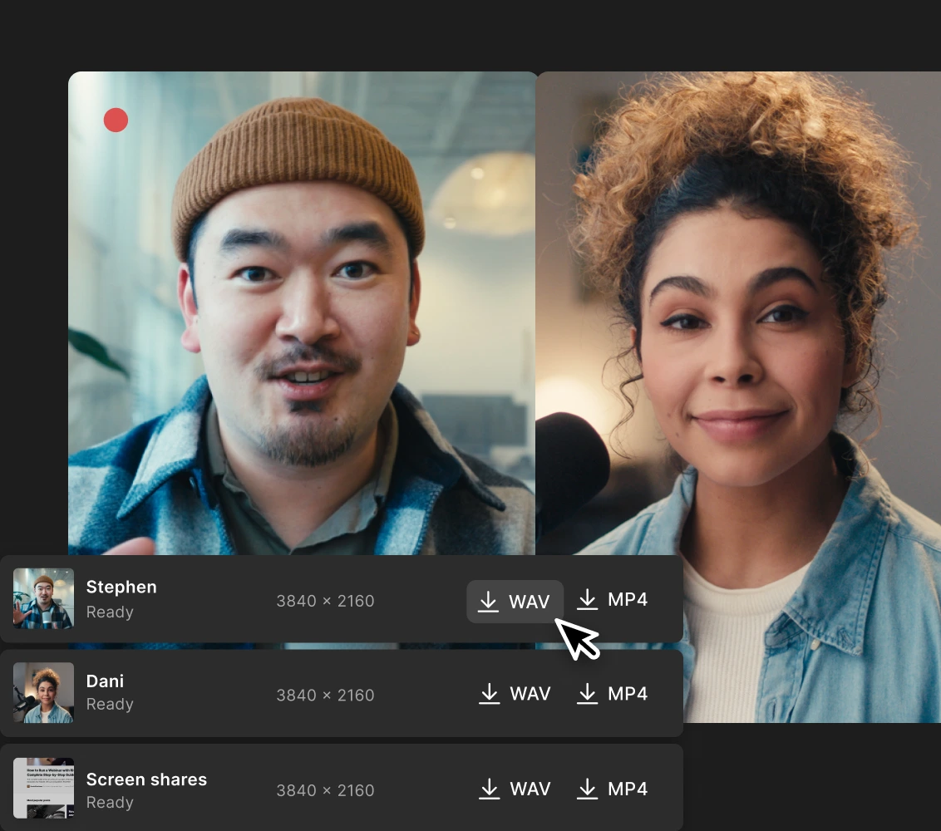Download Dani's WAV audio file
941x831 pixels.
(515, 694)
